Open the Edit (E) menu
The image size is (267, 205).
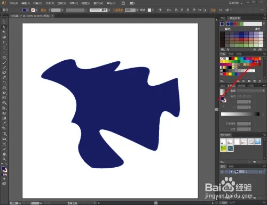(x=26, y=3)
